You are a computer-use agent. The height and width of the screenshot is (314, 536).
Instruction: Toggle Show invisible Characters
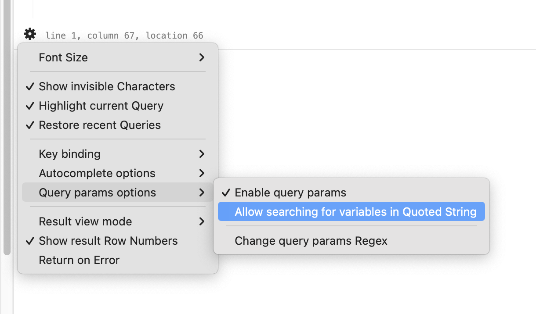(x=107, y=86)
